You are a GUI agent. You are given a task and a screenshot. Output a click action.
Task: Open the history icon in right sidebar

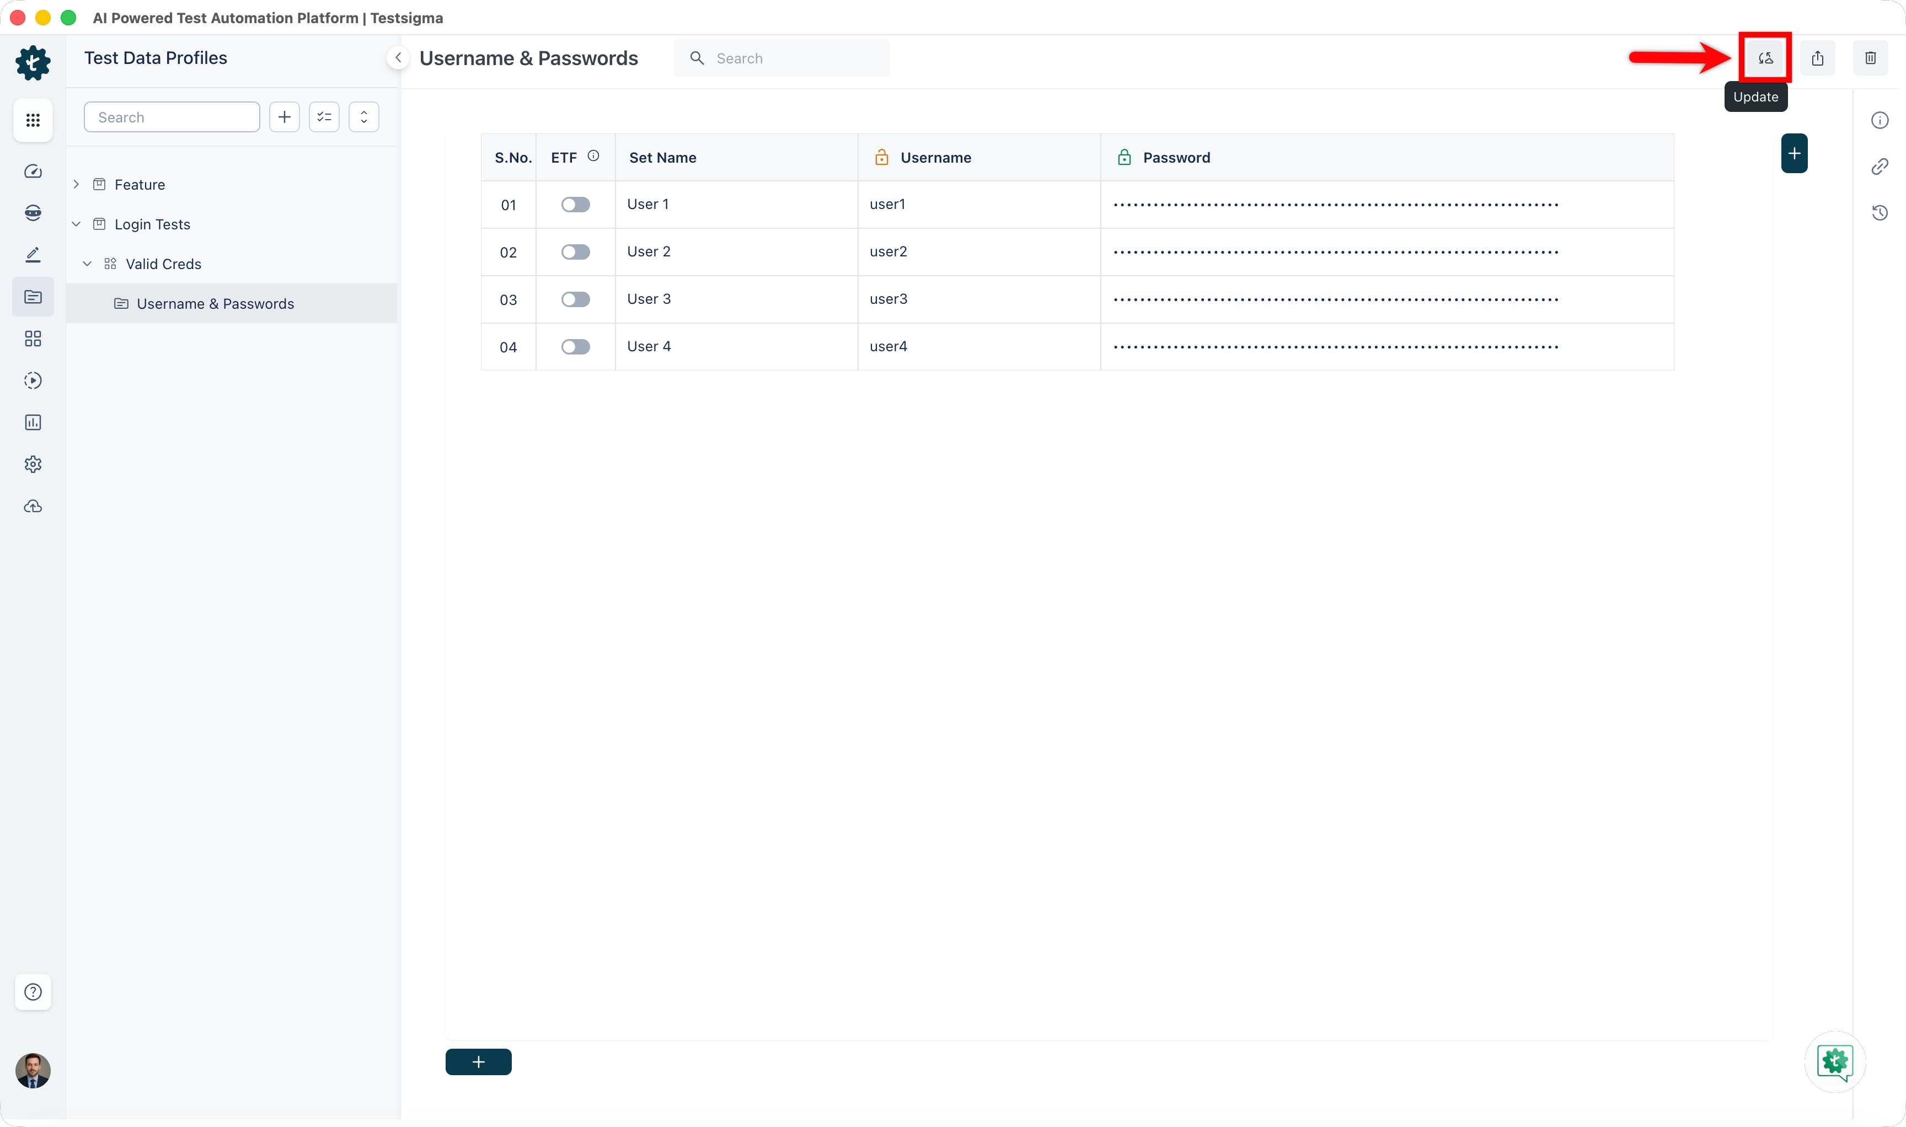[1880, 213]
